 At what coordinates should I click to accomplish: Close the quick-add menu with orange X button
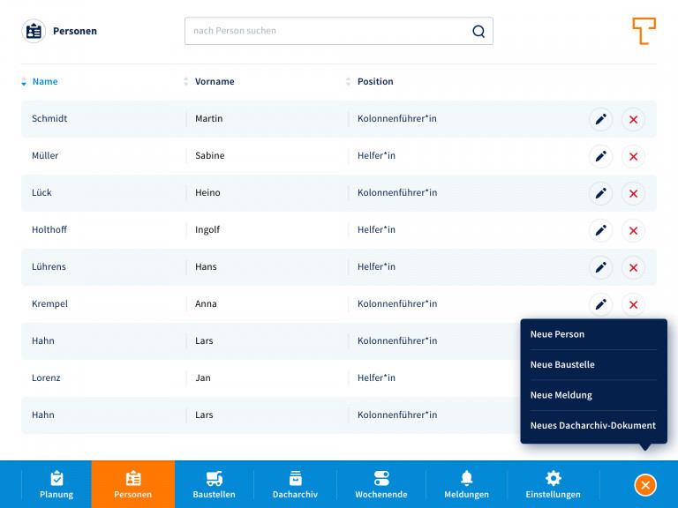[x=645, y=485]
